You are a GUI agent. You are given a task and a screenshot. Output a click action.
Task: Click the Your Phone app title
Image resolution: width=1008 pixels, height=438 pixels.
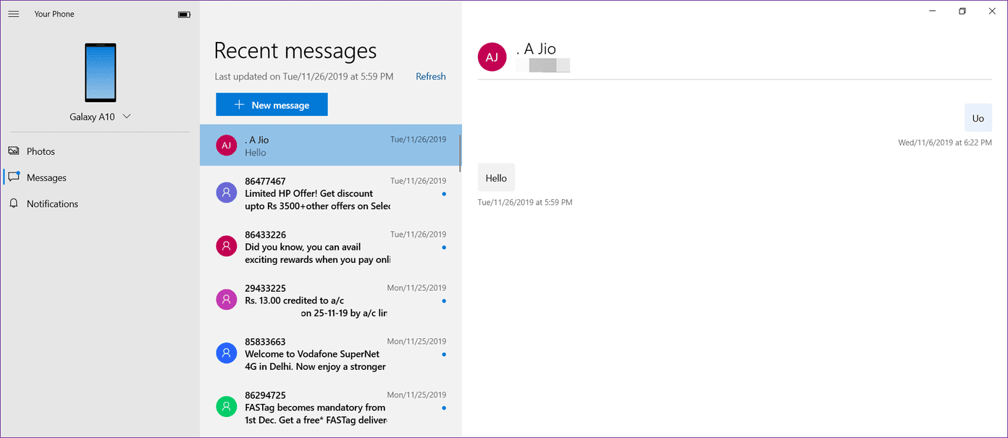pos(54,14)
